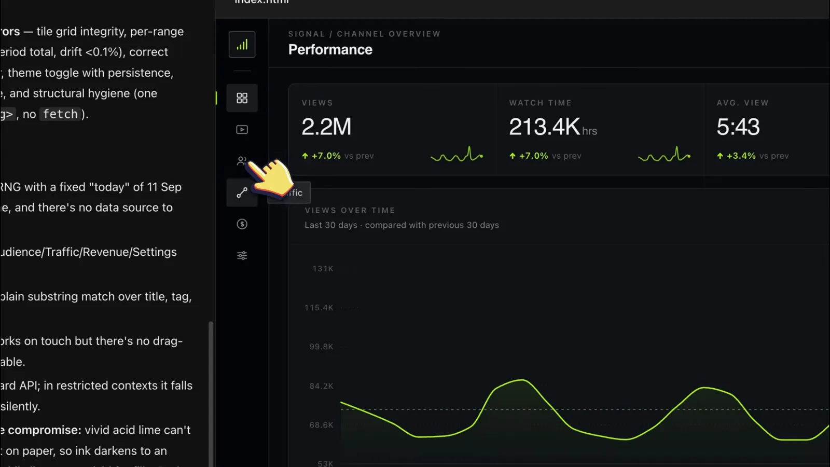This screenshot has width=830, height=467.
Task: Click the chat panel vertical scrollbar
Action: 211,394
